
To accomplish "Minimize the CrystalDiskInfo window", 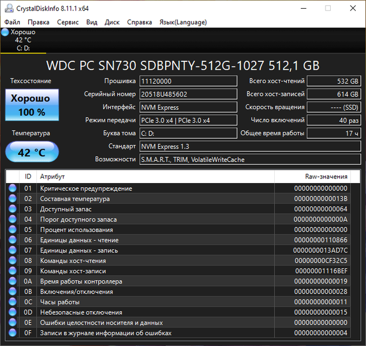I will [304, 9].
